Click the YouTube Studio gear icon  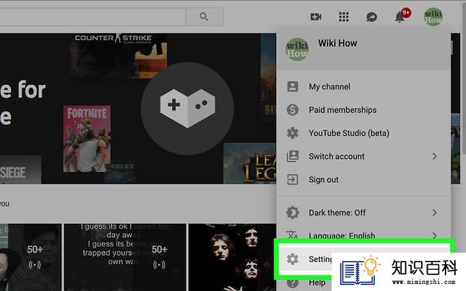tap(293, 133)
